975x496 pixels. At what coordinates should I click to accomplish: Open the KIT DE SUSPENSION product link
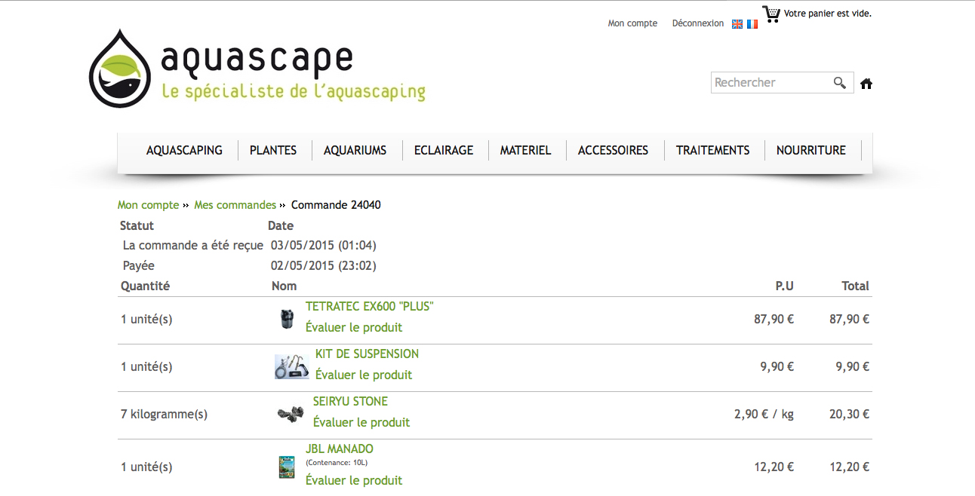[x=367, y=354]
